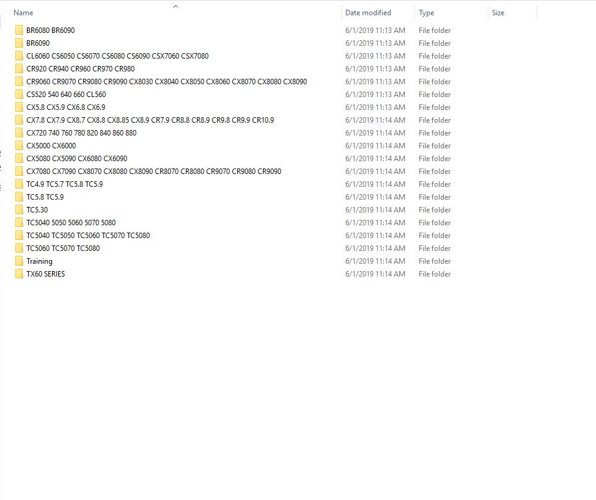
Task: Select folder icon for CR9060 CR9070 row
Action: (19, 82)
